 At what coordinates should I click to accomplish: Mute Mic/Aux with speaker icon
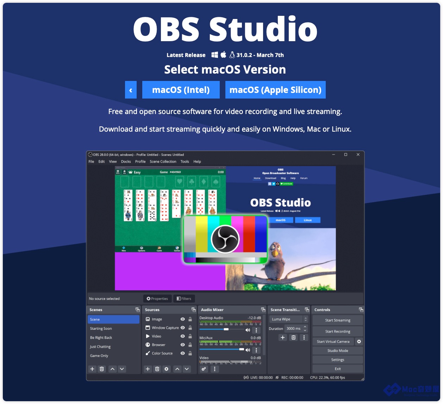click(x=248, y=350)
